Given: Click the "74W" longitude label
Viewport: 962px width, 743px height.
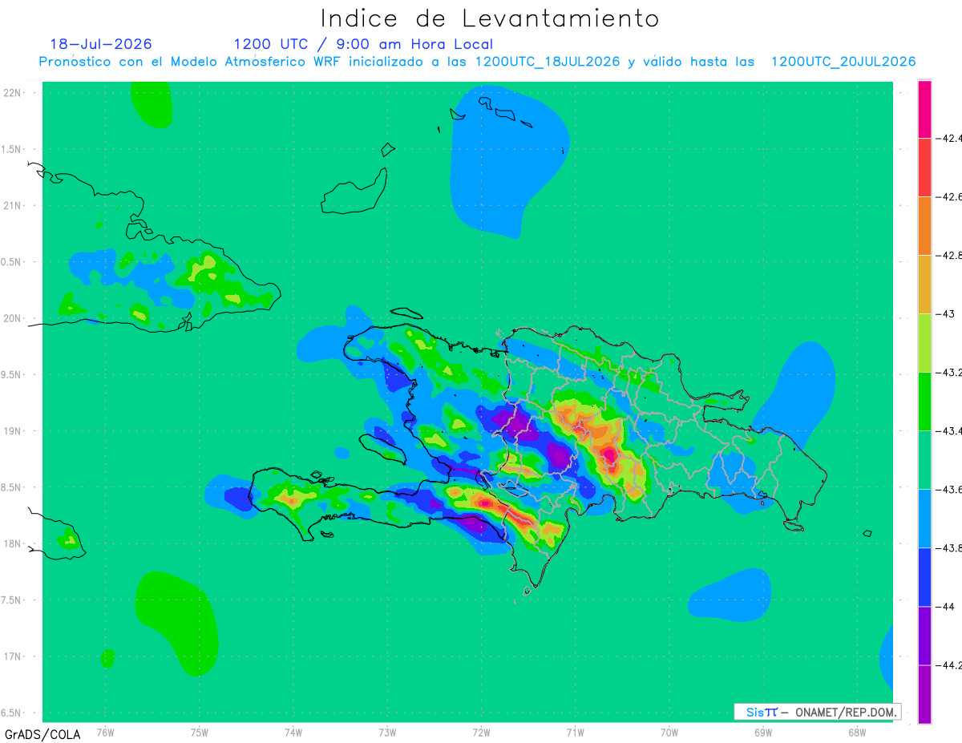Looking at the screenshot, I should point(293,732).
